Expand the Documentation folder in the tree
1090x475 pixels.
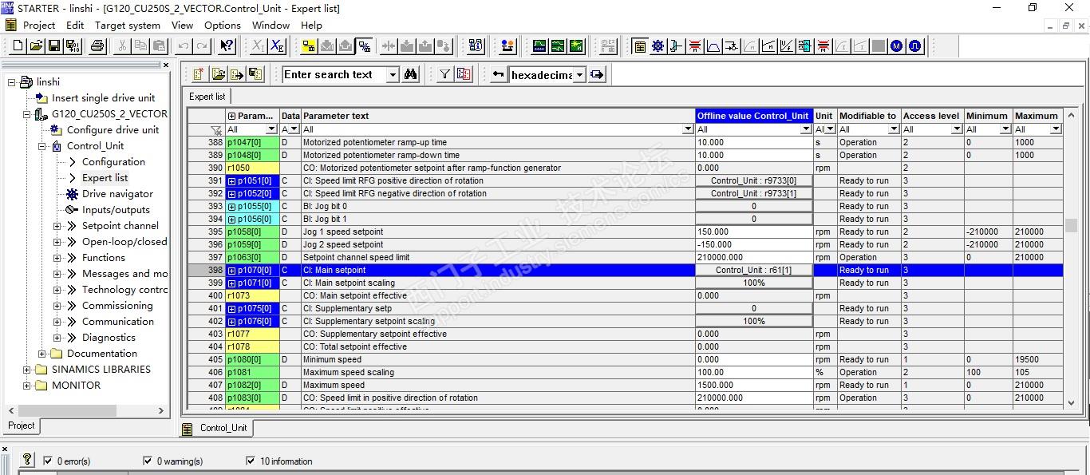42,354
